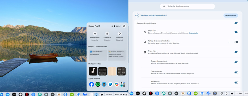Viewport: 248px width, 96px height.
Task: Turn off Smart Lock toggle
Action: tap(236, 32)
